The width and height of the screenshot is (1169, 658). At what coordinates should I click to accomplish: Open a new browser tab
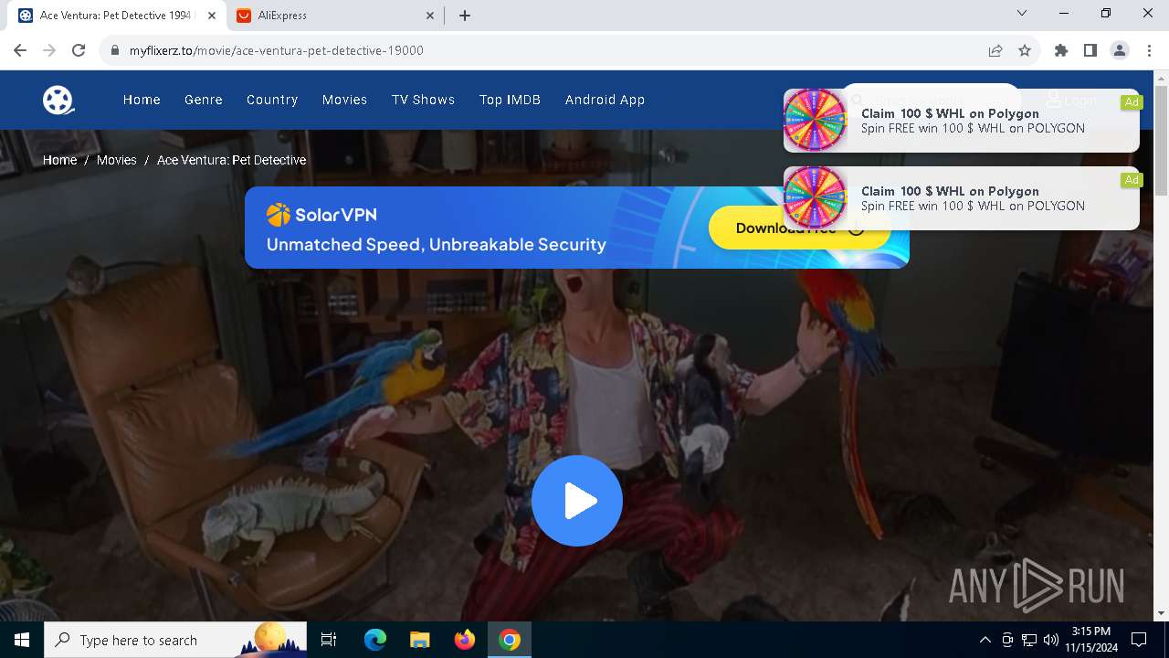click(465, 16)
